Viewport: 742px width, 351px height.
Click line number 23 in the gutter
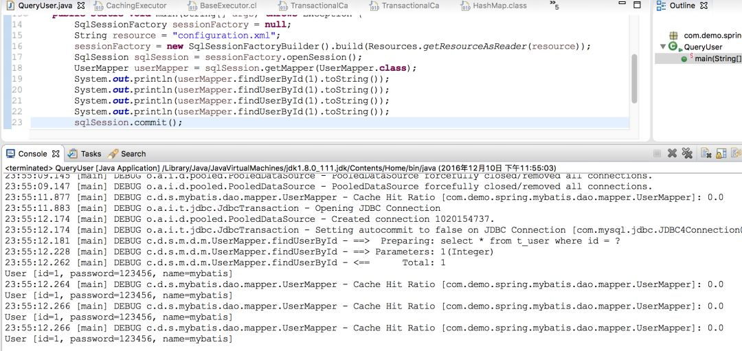[x=17, y=122]
